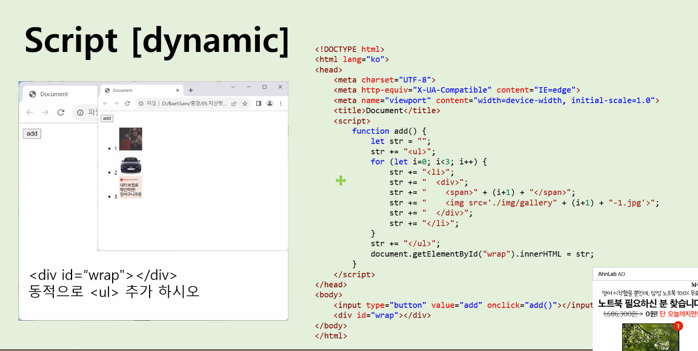Click list item 1 woman image
Viewport: 698px width, 351px height.
click(130, 139)
